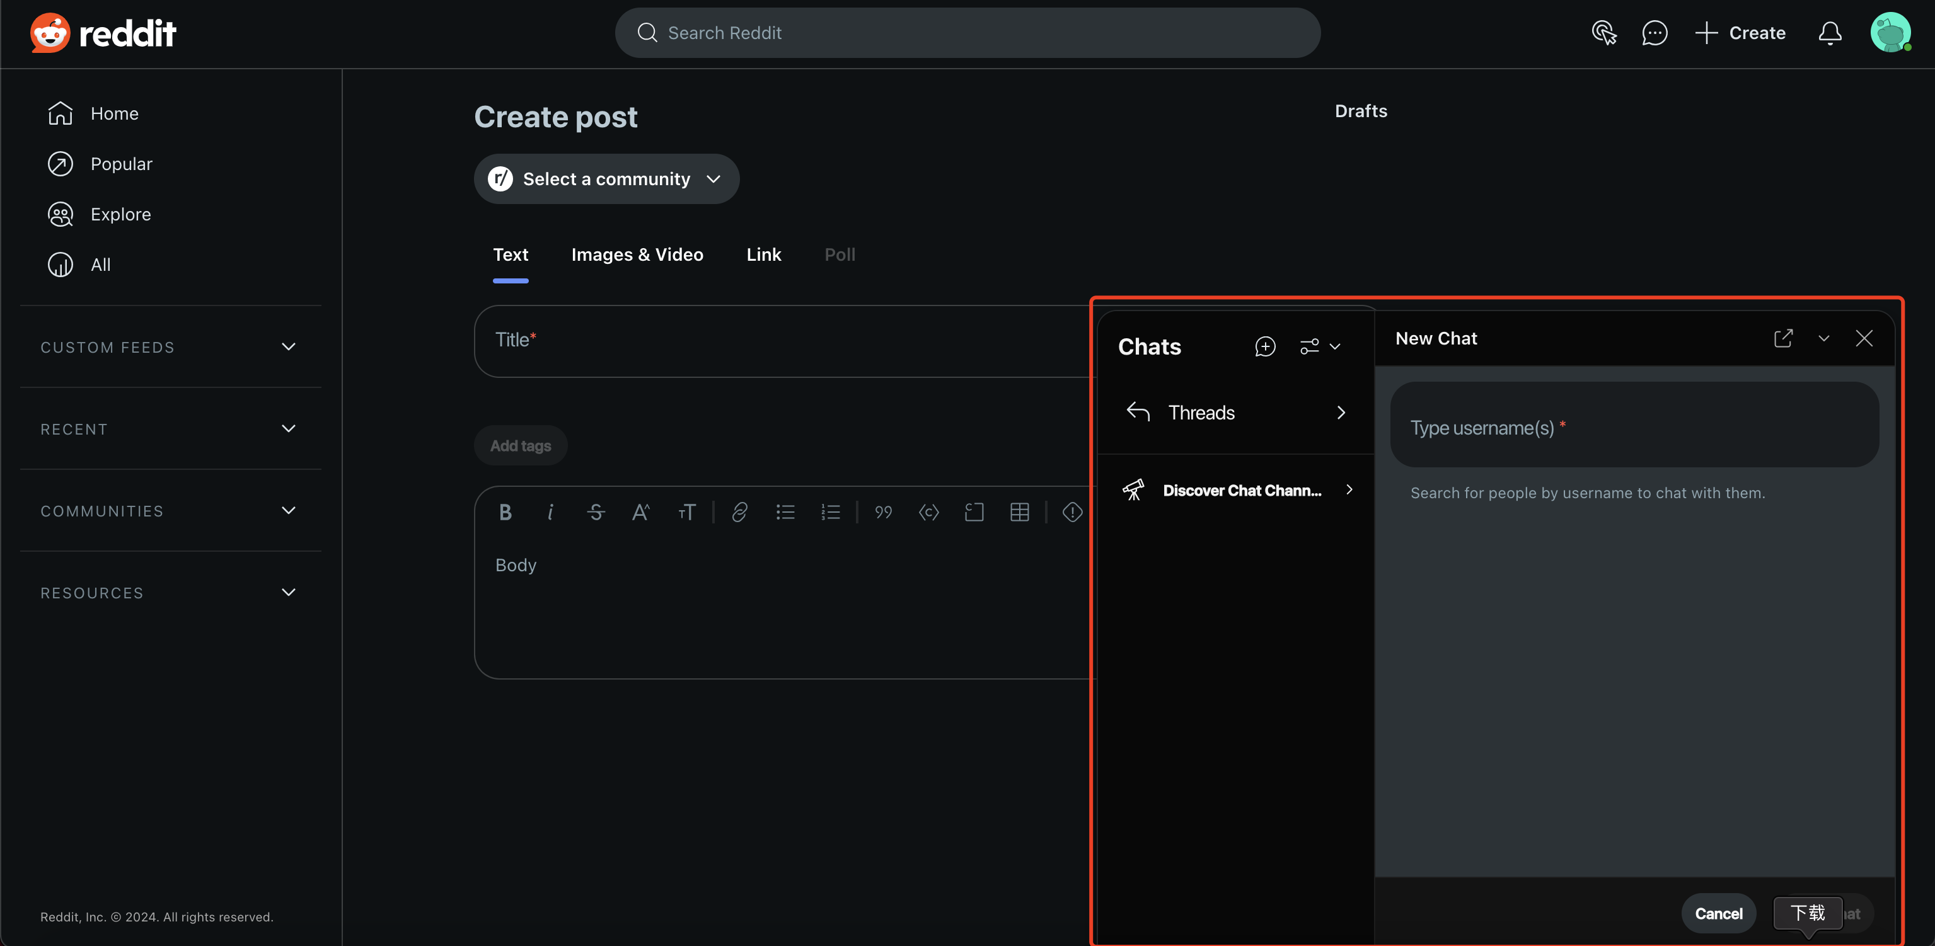Click the Bold formatting icon
Screen dimensions: 1935x946
(x=505, y=512)
